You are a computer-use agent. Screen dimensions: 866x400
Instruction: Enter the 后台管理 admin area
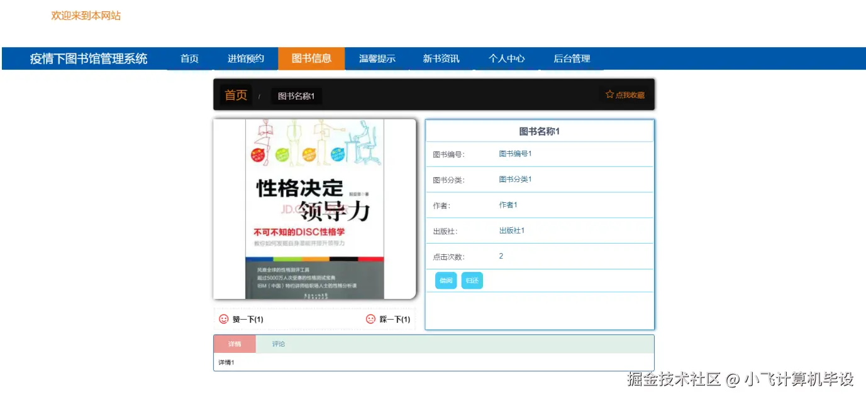572,58
